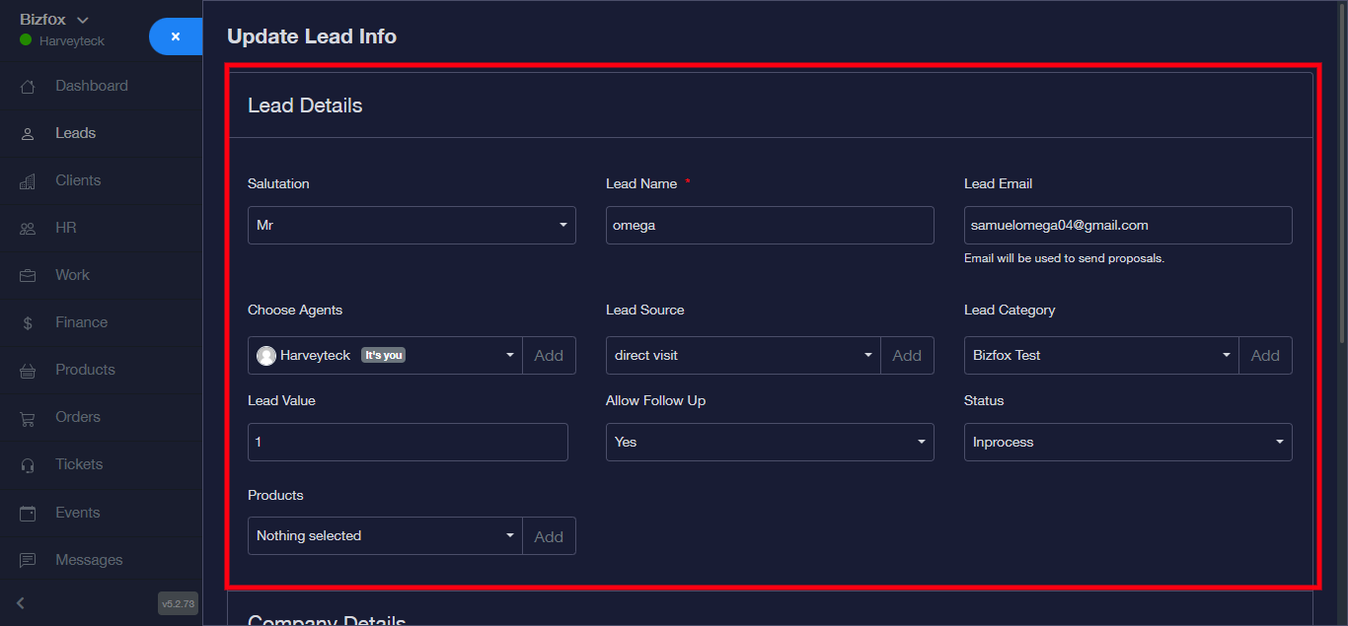1348x626 pixels.
Task: Click the HR people icon
Action: click(28, 229)
